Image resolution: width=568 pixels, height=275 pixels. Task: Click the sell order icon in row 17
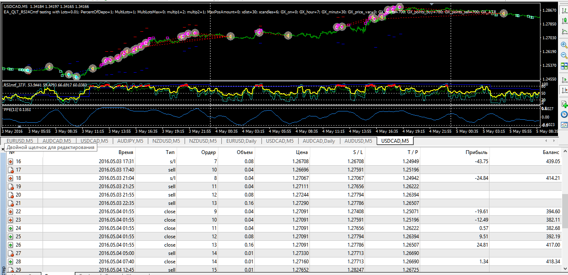[x=11, y=170]
